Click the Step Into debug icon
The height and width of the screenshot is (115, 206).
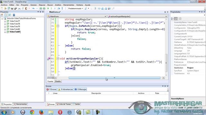[62, 9]
